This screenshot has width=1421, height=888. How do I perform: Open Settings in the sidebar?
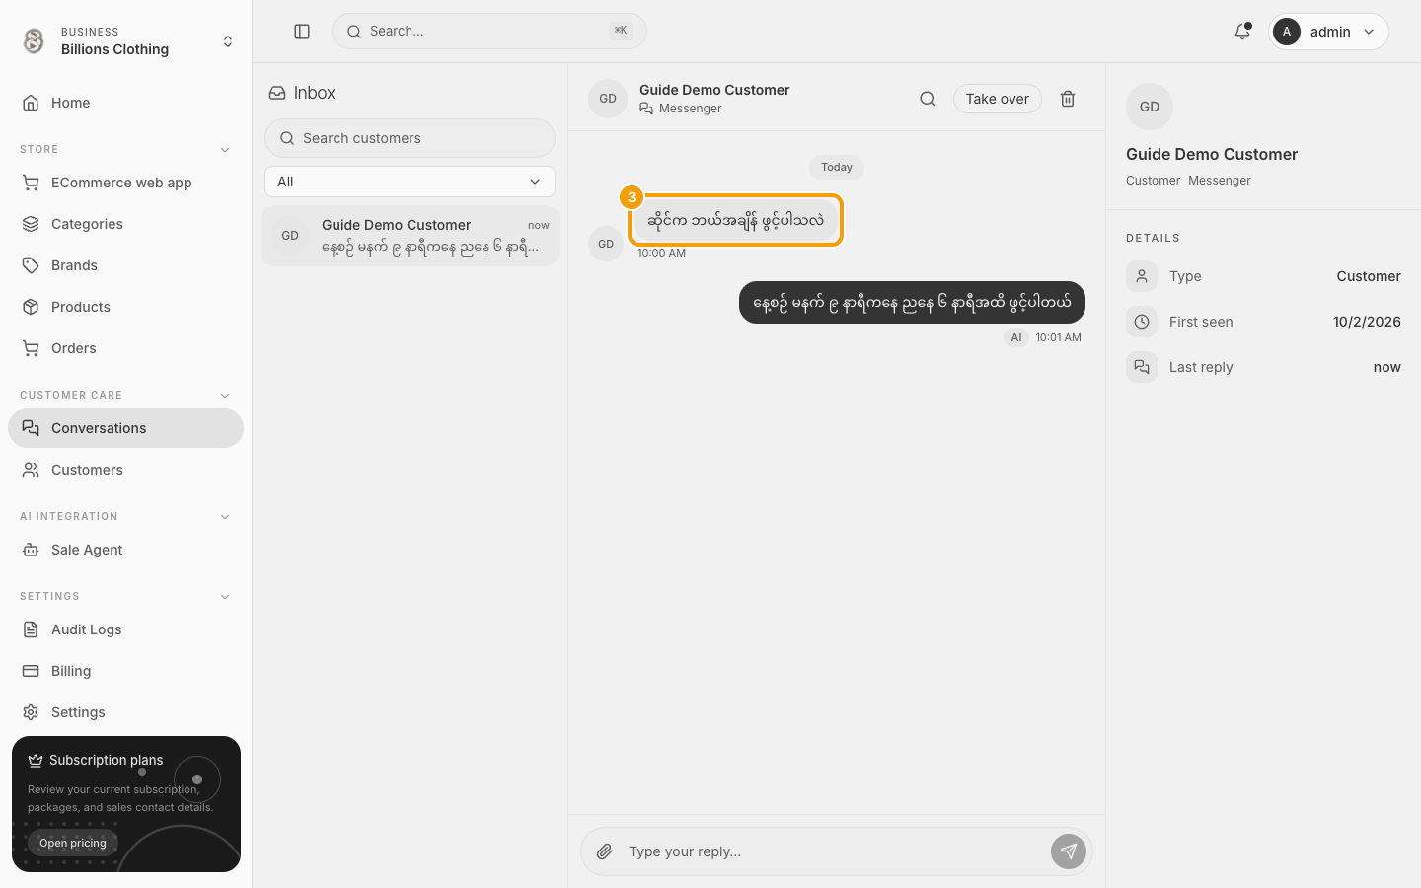126,712
